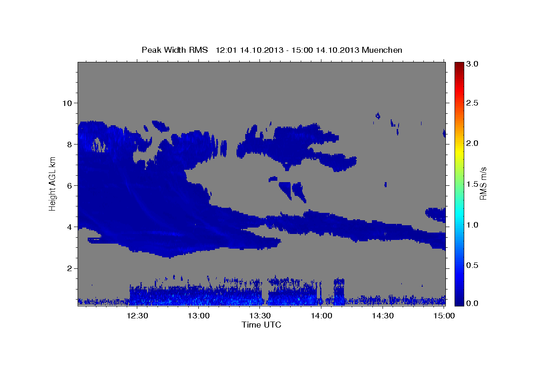Click the '13:00' time axis label
The width and height of the screenshot is (551, 367).
(199, 316)
